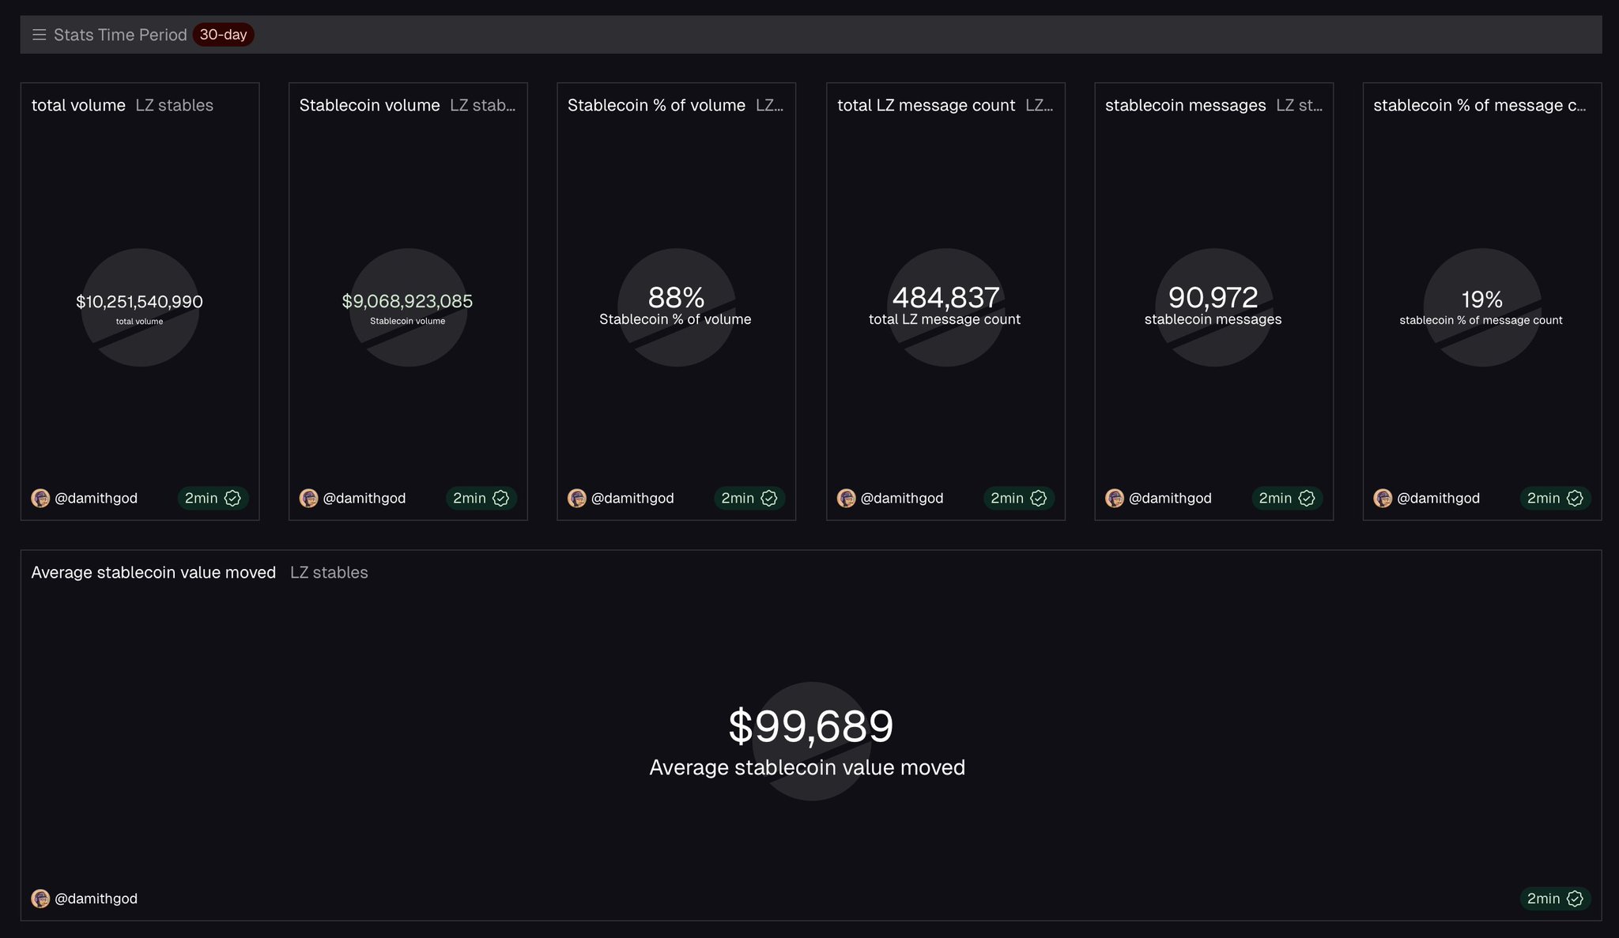Click 'LZ stables' link next to Average stablecoin title
Viewport: 1619px width, 938px height.
329,572
